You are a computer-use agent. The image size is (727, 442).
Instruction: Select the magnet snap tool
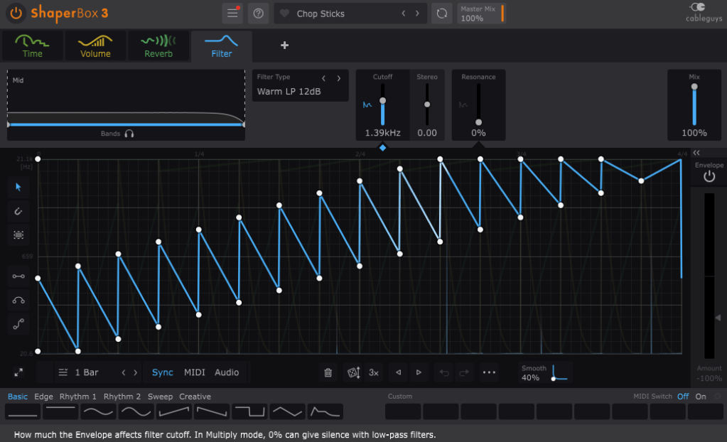19,211
